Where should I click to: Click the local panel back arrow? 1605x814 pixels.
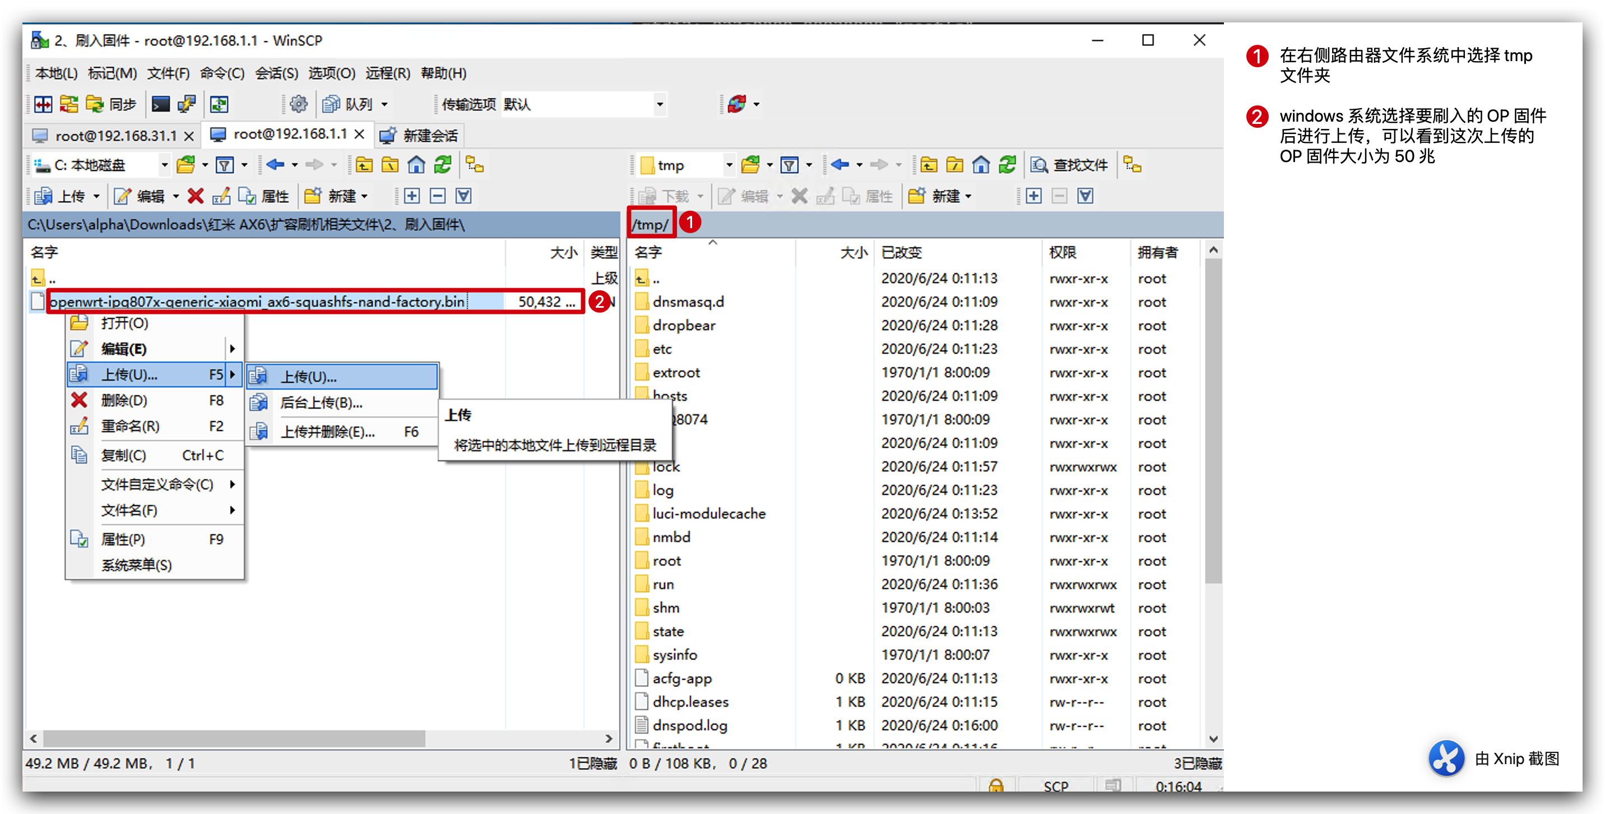point(275,165)
